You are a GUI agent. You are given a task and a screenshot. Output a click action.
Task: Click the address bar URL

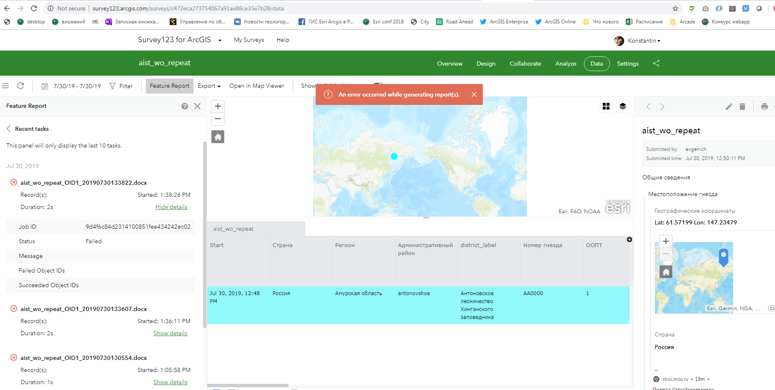[x=188, y=8]
